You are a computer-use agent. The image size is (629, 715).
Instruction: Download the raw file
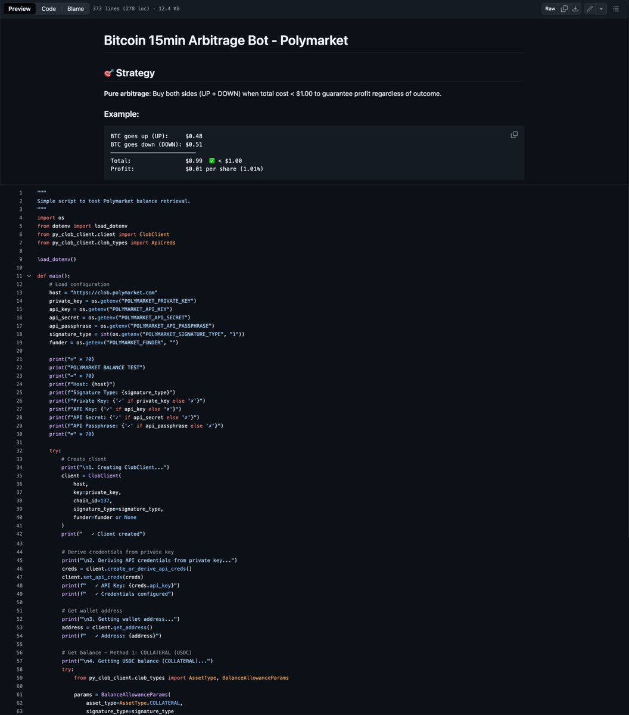575,9
